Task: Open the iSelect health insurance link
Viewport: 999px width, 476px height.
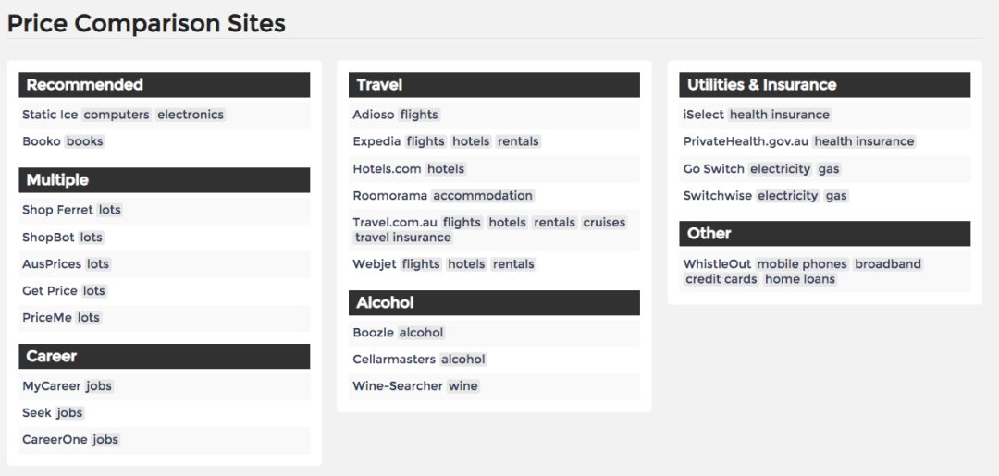Action: 703,115
